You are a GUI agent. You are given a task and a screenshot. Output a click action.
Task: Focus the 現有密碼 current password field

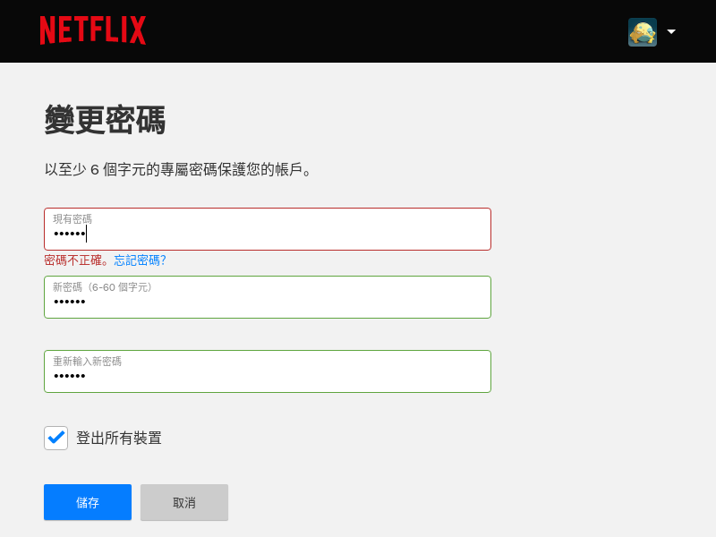click(268, 229)
